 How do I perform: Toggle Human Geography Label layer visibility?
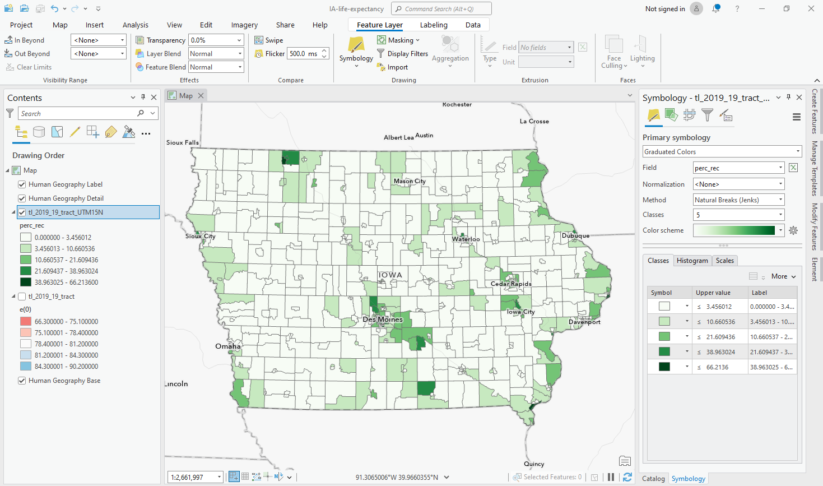click(22, 184)
